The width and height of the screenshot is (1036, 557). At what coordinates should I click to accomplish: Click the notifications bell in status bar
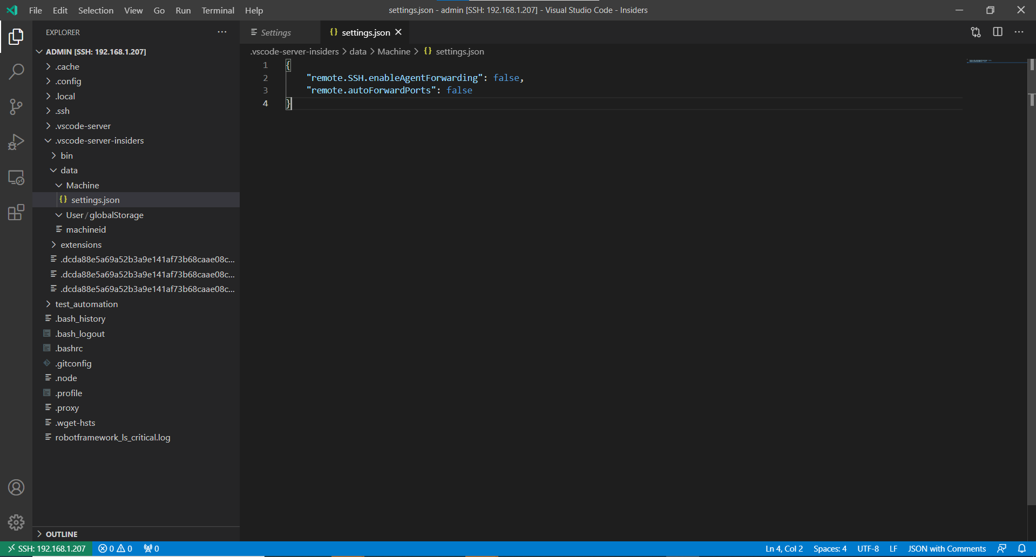(x=1022, y=548)
